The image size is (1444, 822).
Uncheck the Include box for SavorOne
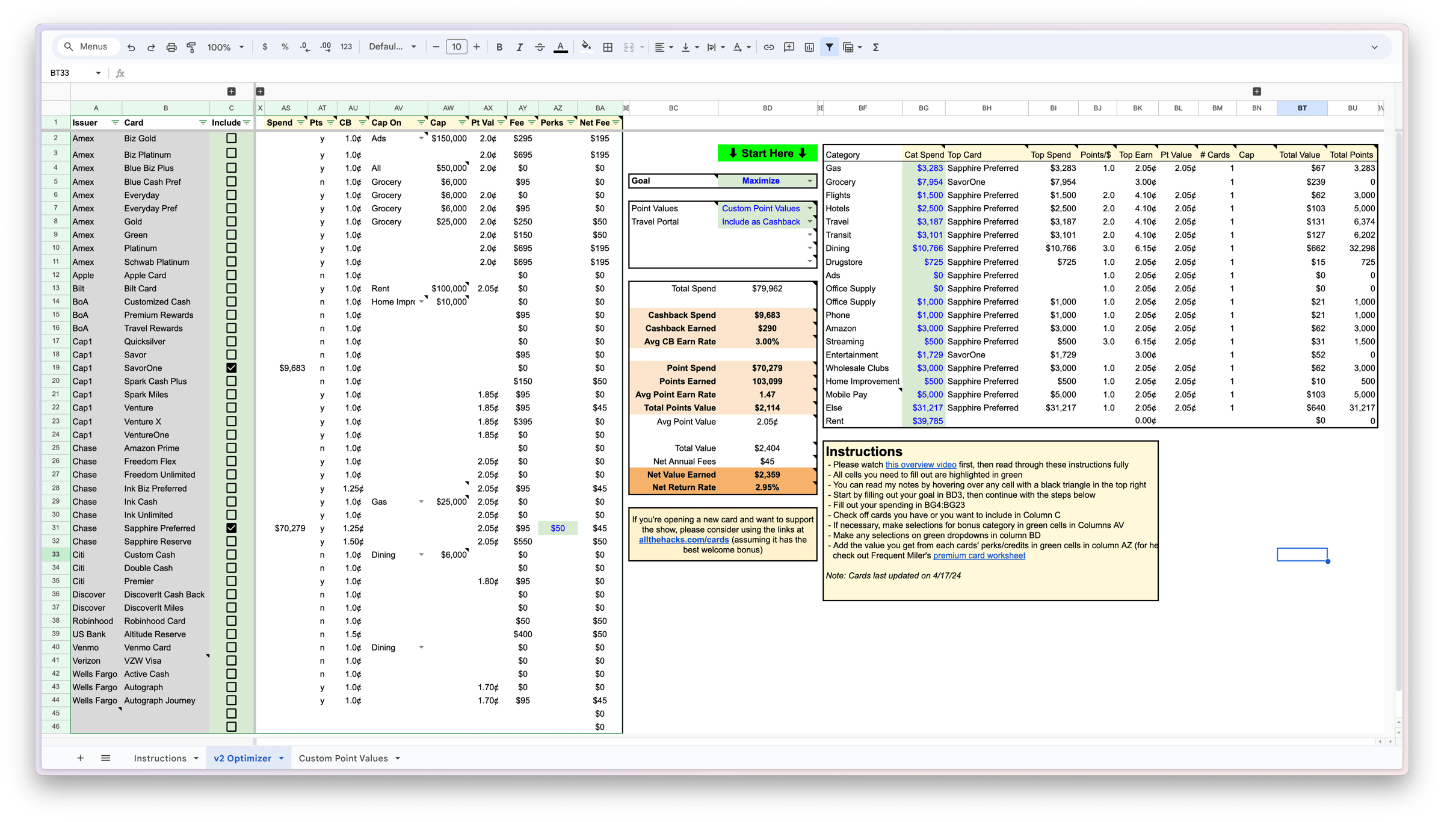coord(231,368)
